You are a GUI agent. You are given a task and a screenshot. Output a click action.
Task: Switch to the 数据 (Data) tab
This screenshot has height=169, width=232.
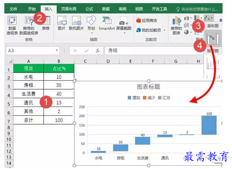tap(106, 9)
